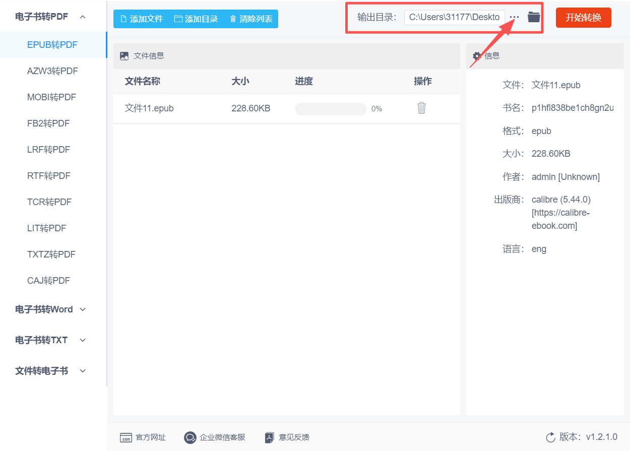Delete 文件11.epub with trash icon
The image size is (630, 451).
pyautogui.click(x=422, y=108)
